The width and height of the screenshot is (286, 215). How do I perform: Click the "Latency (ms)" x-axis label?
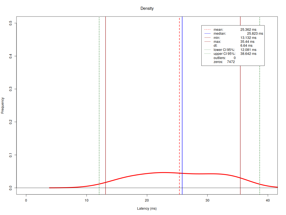point(147,208)
